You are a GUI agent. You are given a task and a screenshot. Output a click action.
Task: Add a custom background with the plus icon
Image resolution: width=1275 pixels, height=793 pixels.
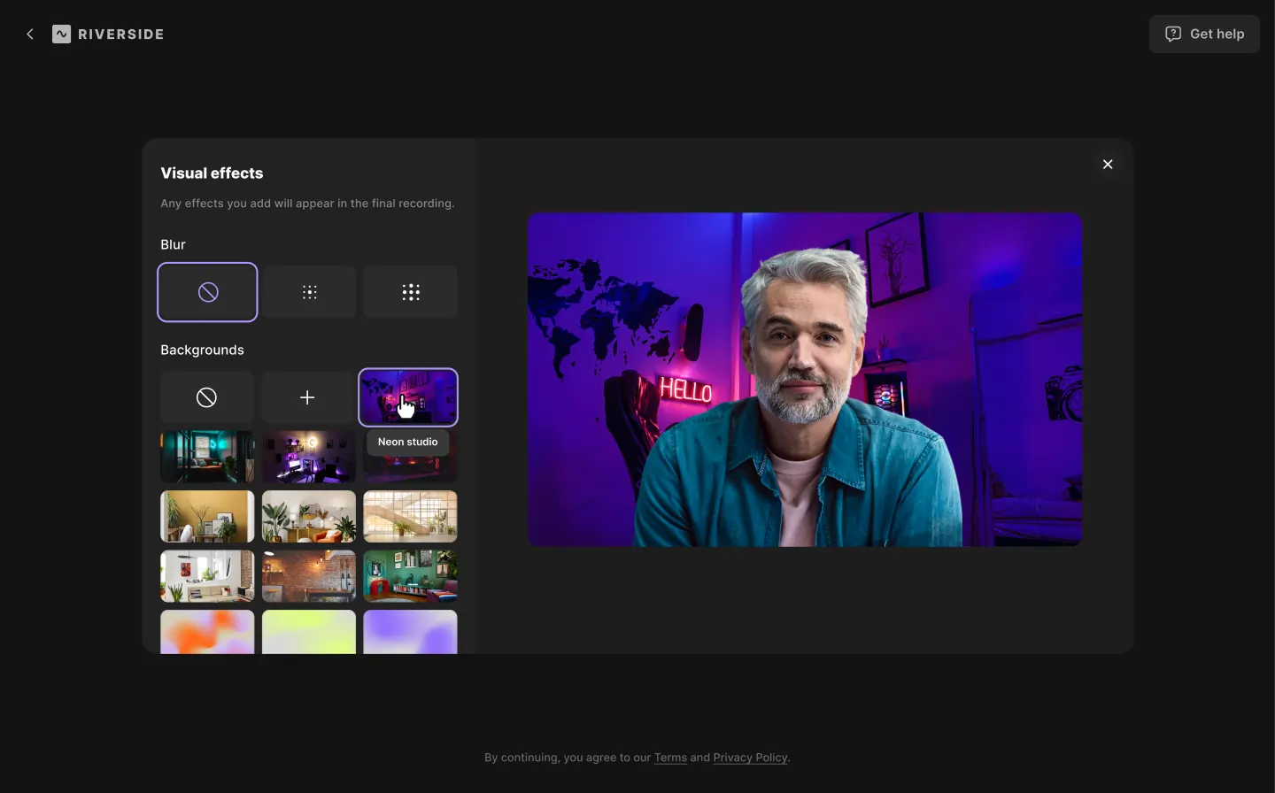[x=307, y=396]
